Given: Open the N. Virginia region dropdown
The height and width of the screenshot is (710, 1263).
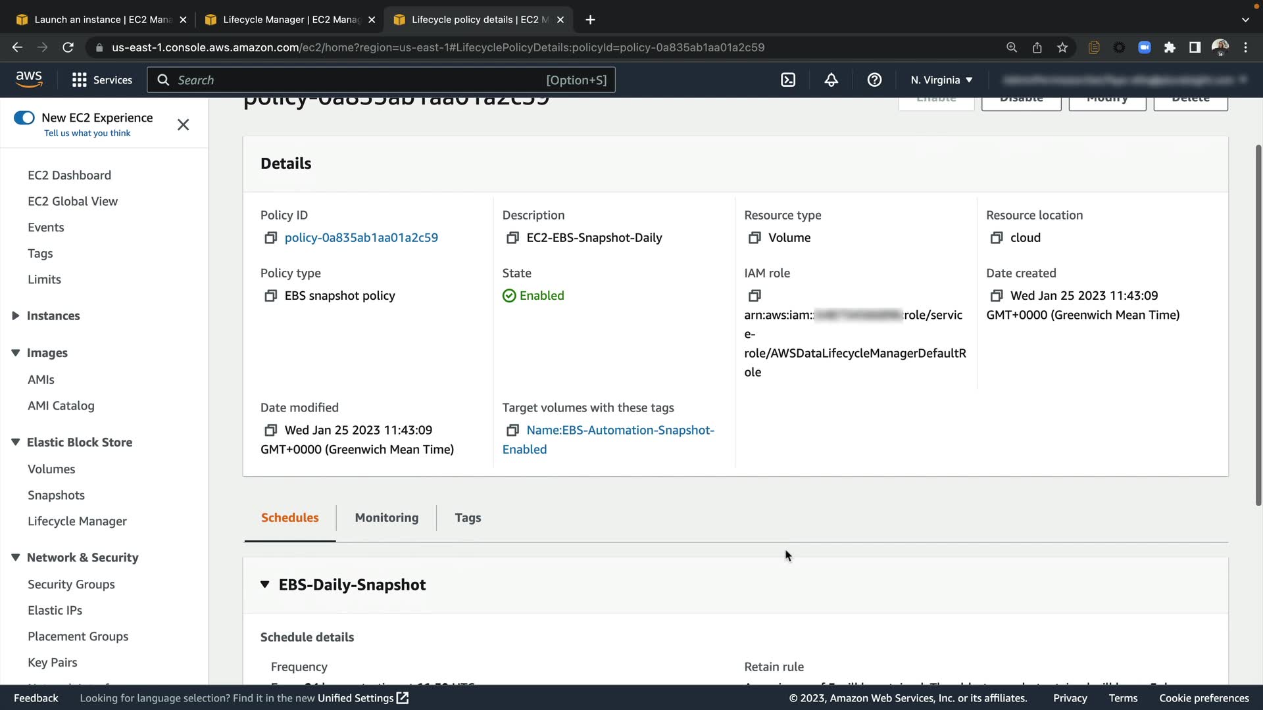Looking at the screenshot, I should coord(941,80).
